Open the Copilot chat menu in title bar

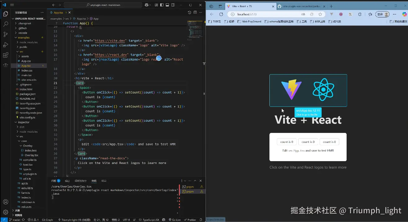tap(148, 5)
